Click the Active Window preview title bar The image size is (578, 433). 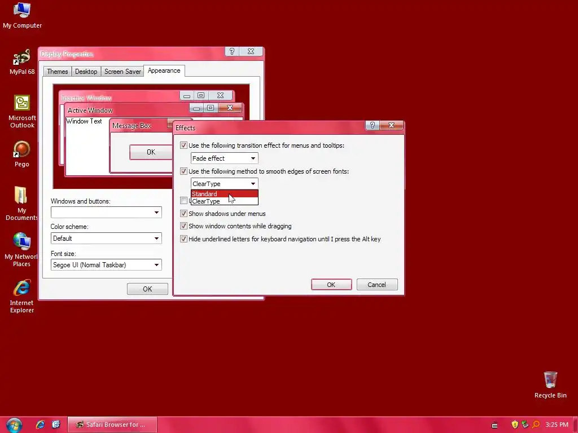tap(127, 110)
